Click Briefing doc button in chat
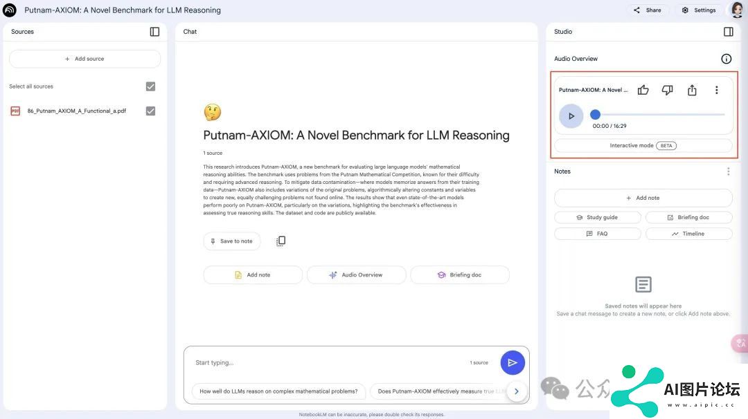This screenshot has width=748, height=419. click(x=460, y=274)
